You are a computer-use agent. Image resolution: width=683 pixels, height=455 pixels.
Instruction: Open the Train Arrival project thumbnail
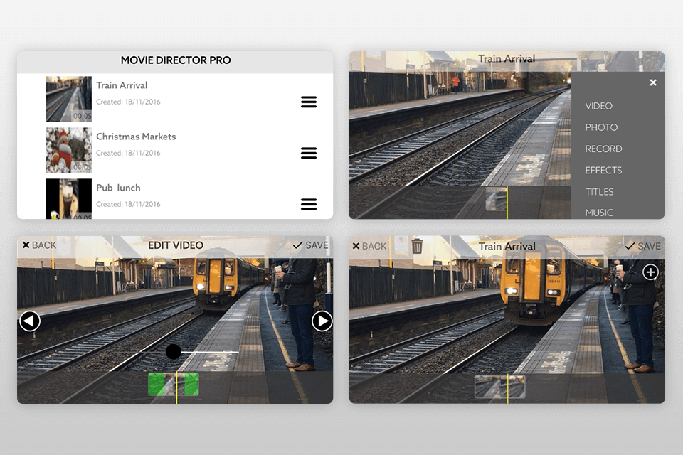point(69,99)
